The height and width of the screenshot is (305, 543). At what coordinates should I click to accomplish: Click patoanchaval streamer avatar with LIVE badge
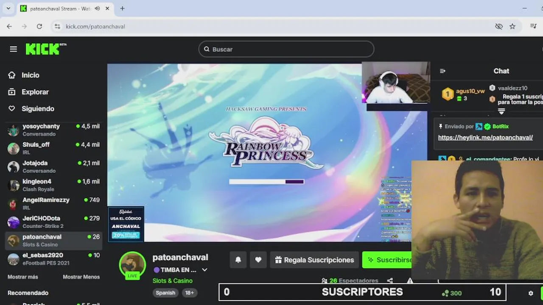point(132,265)
